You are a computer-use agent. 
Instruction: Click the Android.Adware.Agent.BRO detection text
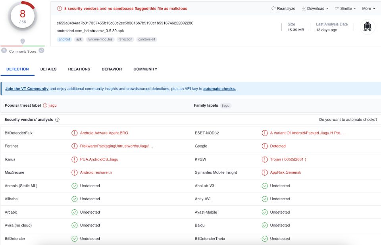[104, 133]
